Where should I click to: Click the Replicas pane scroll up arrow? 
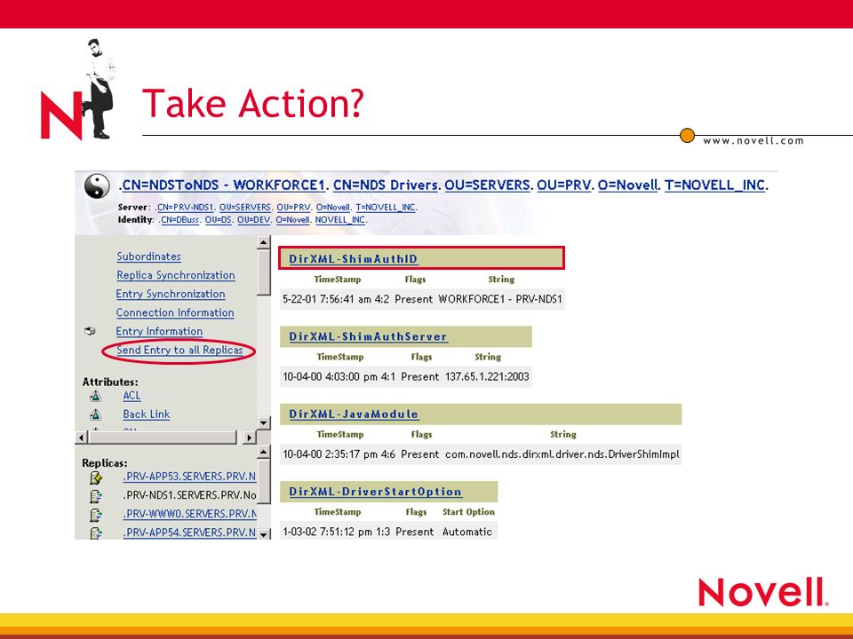pos(263,452)
